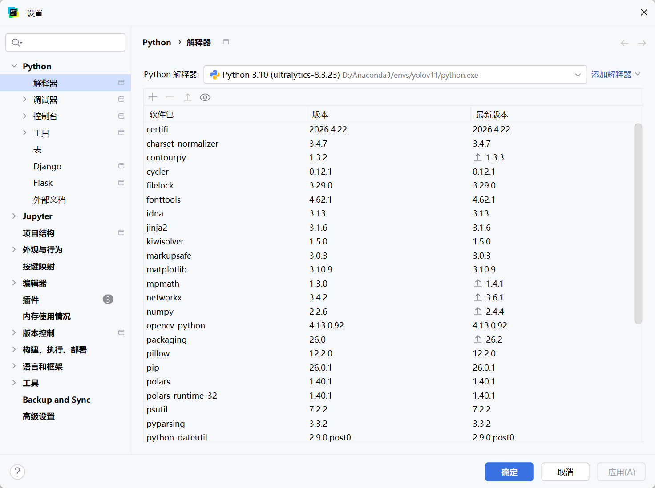Expand the 编辑器 settings group

pyautogui.click(x=14, y=283)
